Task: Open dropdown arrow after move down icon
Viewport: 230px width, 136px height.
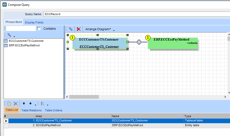Action: tap(35, 105)
